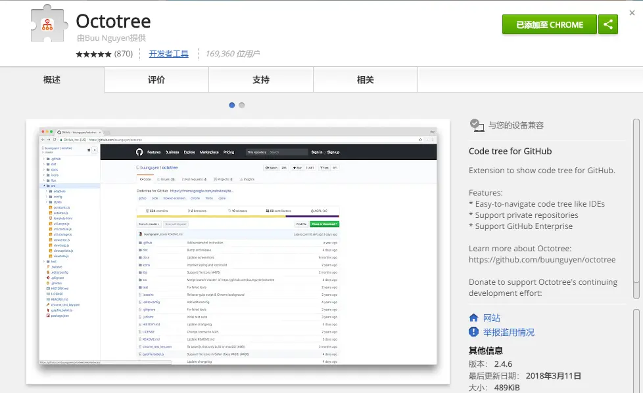The height and width of the screenshot is (393, 643).
Task: Click the 489KiB size value
Action: tap(507, 387)
